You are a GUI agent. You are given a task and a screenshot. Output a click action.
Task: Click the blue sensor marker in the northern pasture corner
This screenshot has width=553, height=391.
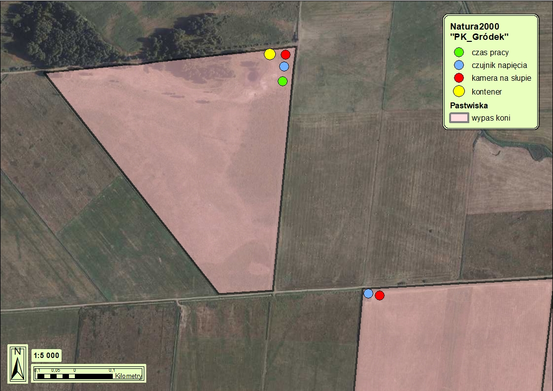pos(284,66)
